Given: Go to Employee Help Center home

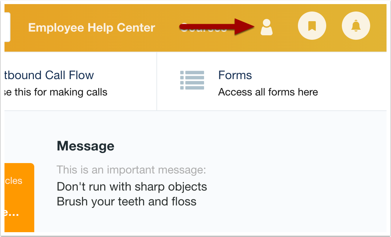Looking at the screenshot, I should tap(92, 27).
